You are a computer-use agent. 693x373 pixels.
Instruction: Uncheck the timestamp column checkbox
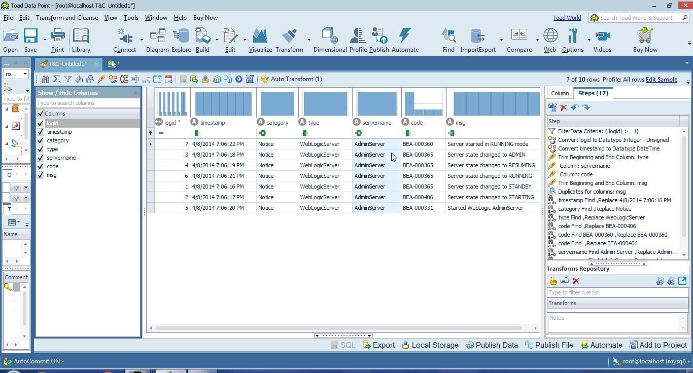coord(41,132)
